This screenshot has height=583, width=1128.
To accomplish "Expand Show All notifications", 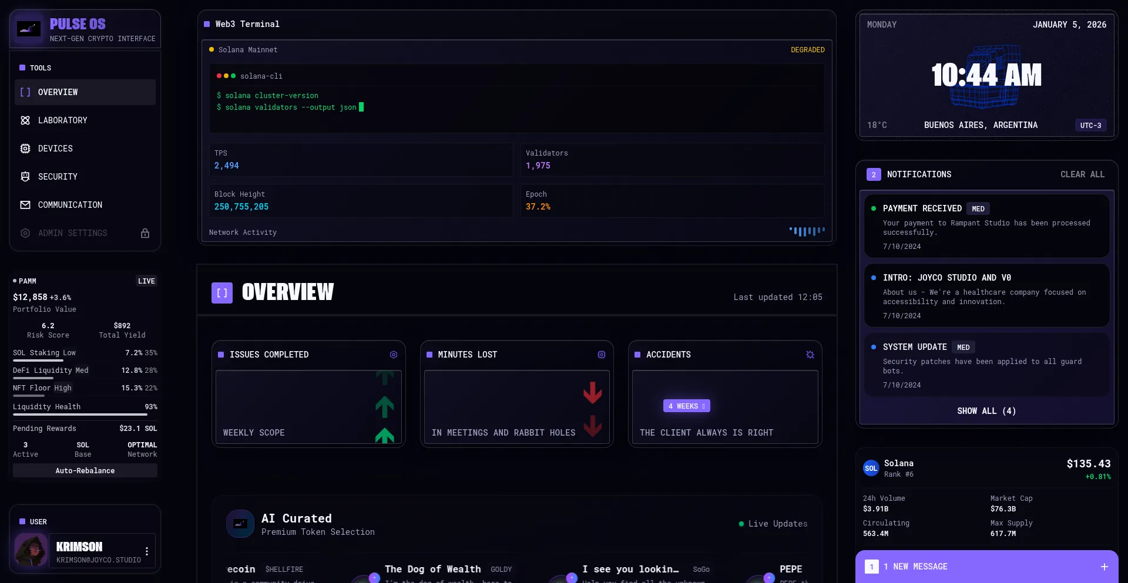I will [x=986, y=411].
